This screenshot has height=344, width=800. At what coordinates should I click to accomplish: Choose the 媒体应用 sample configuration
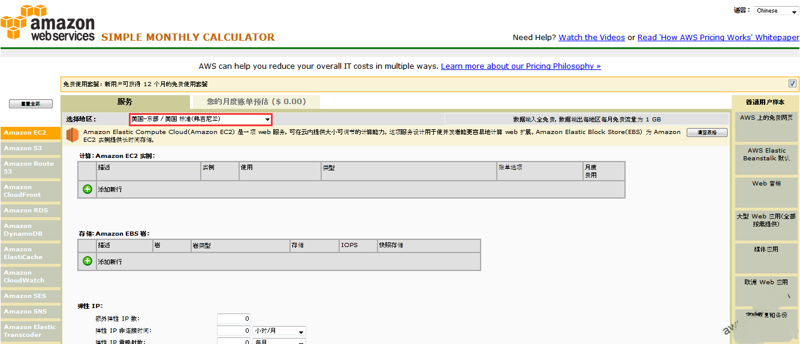[x=766, y=249]
